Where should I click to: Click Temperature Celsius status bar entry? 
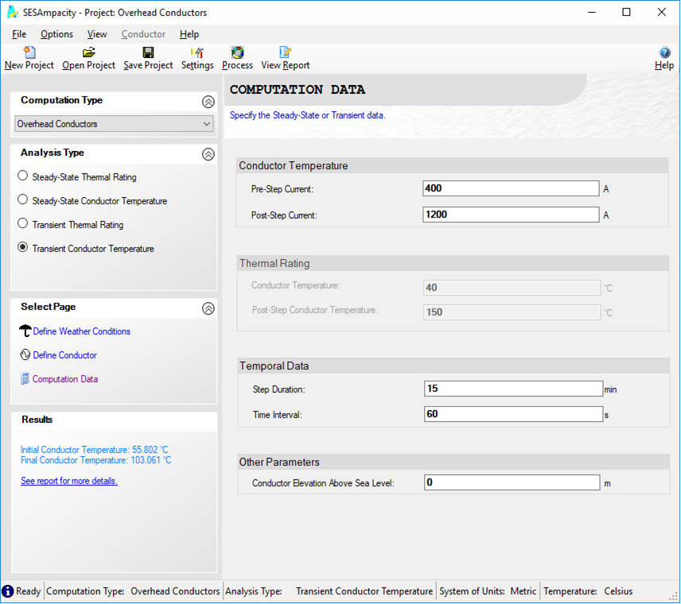click(x=588, y=591)
